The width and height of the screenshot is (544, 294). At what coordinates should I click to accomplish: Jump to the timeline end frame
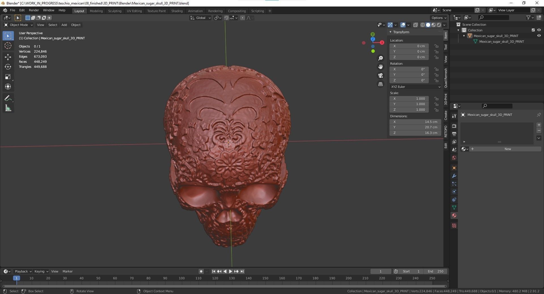click(242, 271)
